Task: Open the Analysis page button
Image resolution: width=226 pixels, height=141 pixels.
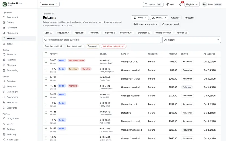Action: click(175, 18)
